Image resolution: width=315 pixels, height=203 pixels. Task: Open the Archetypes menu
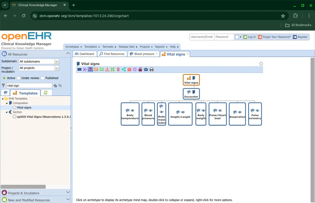coord(72,47)
